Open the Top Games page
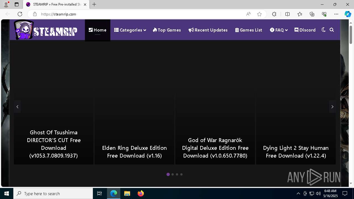 pyautogui.click(x=167, y=30)
